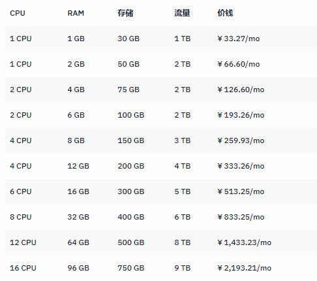Click the 2 GB RAM cell

point(76,64)
